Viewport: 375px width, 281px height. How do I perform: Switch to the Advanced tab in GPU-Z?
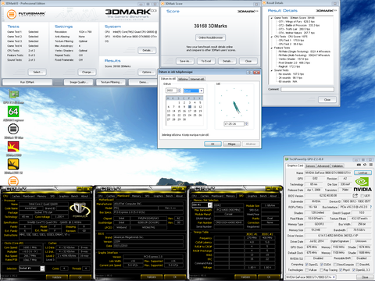tap(323, 166)
